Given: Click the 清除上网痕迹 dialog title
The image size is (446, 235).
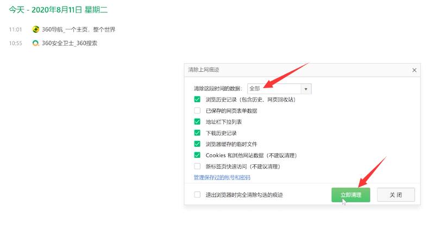Looking at the screenshot, I should (204, 70).
